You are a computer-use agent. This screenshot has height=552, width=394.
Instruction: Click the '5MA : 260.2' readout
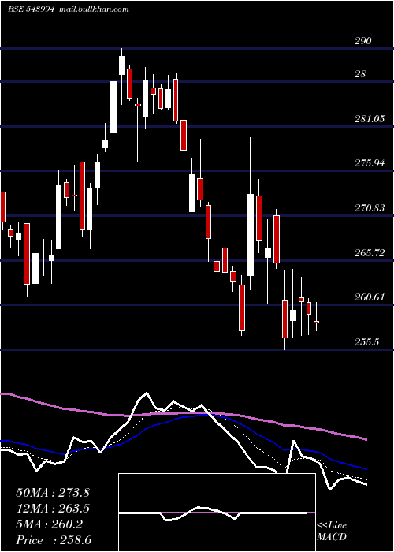click(49, 524)
